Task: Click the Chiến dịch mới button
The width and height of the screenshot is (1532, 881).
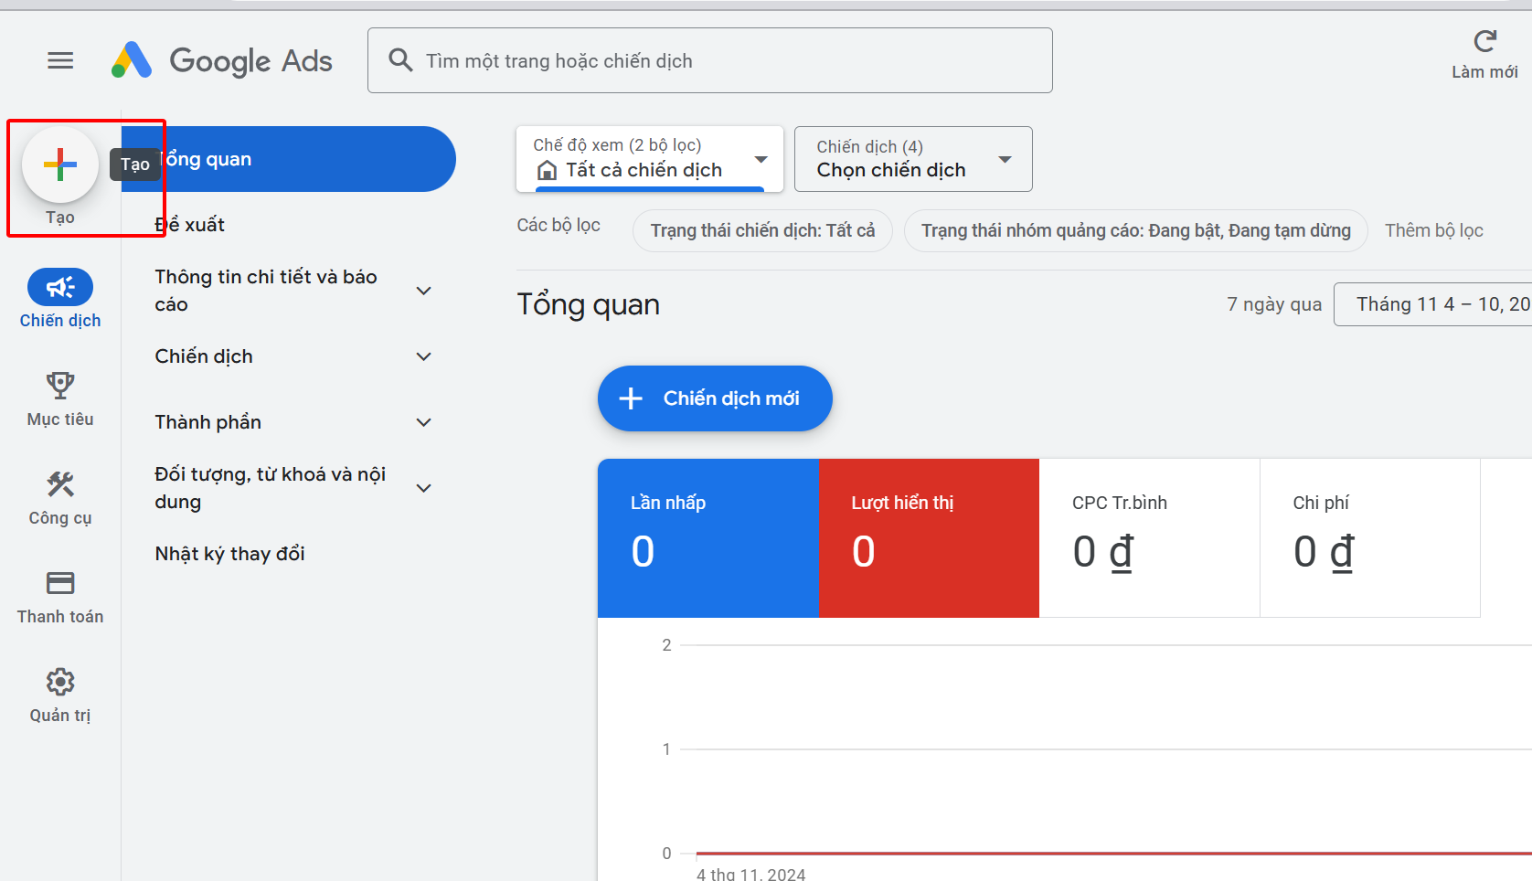Action: click(x=715, y=398)
